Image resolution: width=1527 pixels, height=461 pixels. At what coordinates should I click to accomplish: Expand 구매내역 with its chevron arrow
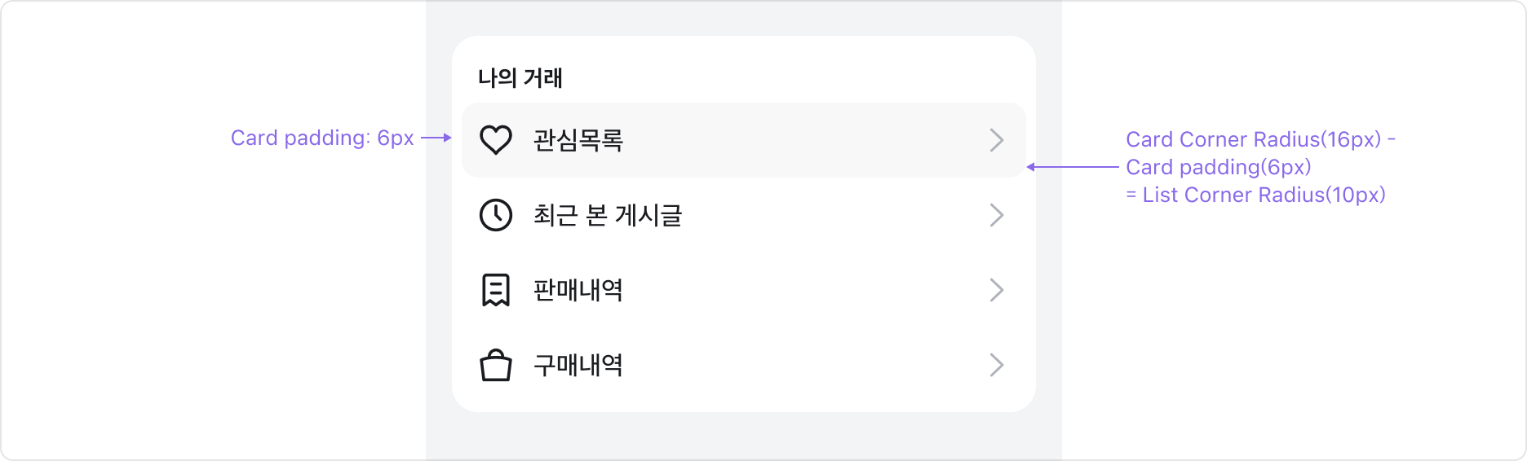pos(996,365)
